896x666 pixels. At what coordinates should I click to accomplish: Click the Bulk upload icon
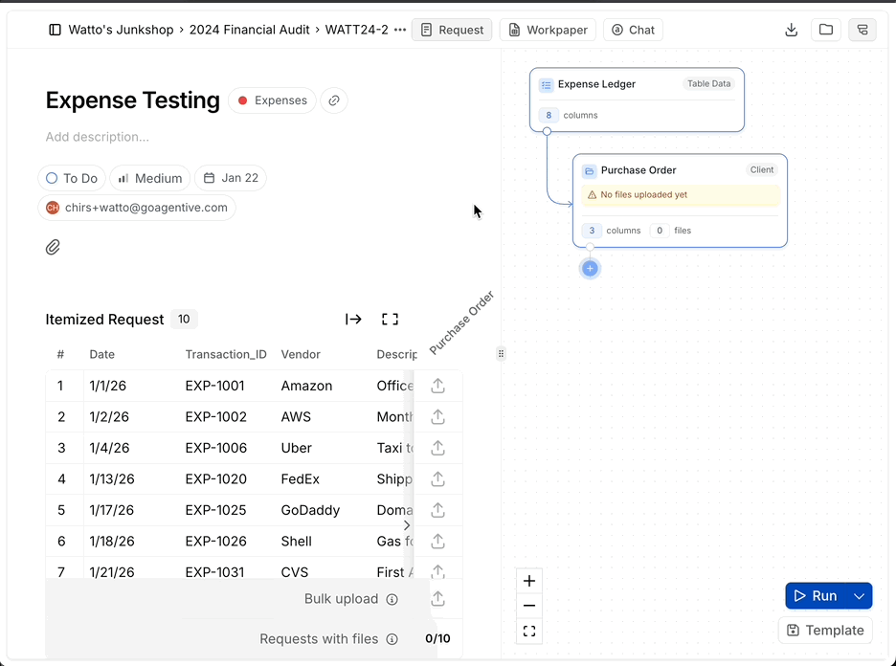click(437, 599)
